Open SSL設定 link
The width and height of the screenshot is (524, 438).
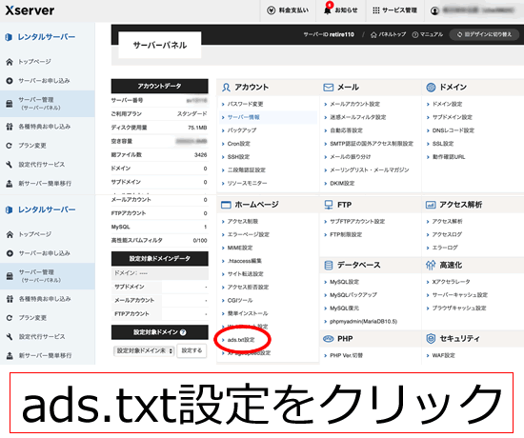coord(443,144)
